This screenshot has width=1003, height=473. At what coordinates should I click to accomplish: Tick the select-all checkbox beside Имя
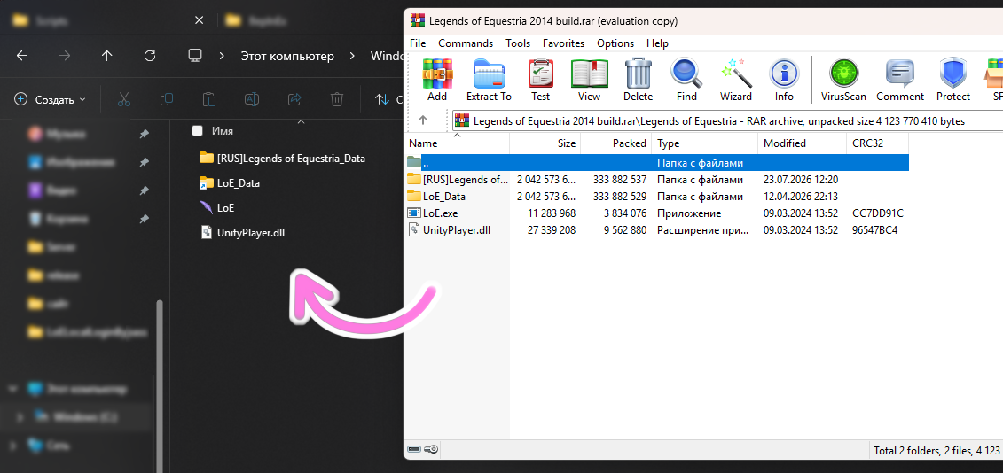coord(198,131)
